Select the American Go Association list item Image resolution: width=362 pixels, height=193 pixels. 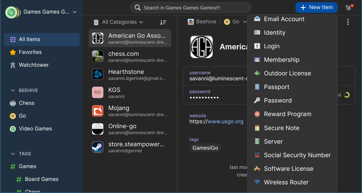click(130, 38)
